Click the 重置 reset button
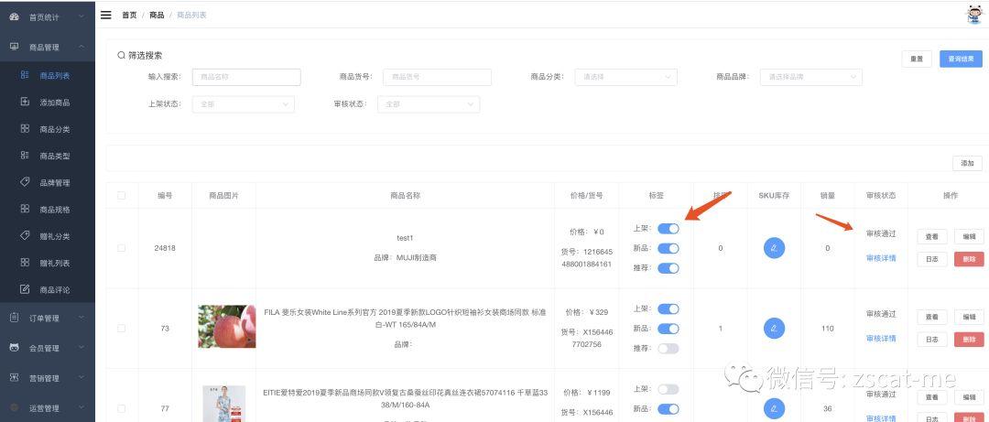Screen dimensions: 989x422 917,59
